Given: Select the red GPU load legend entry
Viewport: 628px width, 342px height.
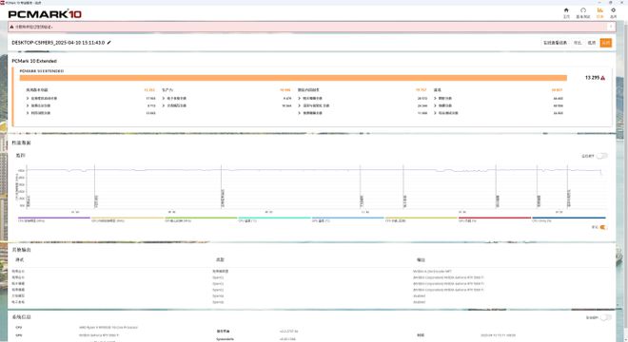Looking at the screenshot, I should pos(495,219).
